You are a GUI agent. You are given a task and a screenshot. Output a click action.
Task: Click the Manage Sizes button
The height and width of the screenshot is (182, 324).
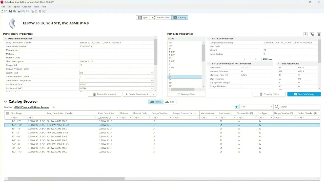pos(186,94)
